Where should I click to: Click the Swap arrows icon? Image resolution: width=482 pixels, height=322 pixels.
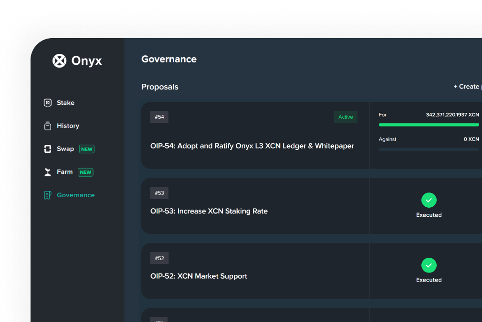[48, 149]
